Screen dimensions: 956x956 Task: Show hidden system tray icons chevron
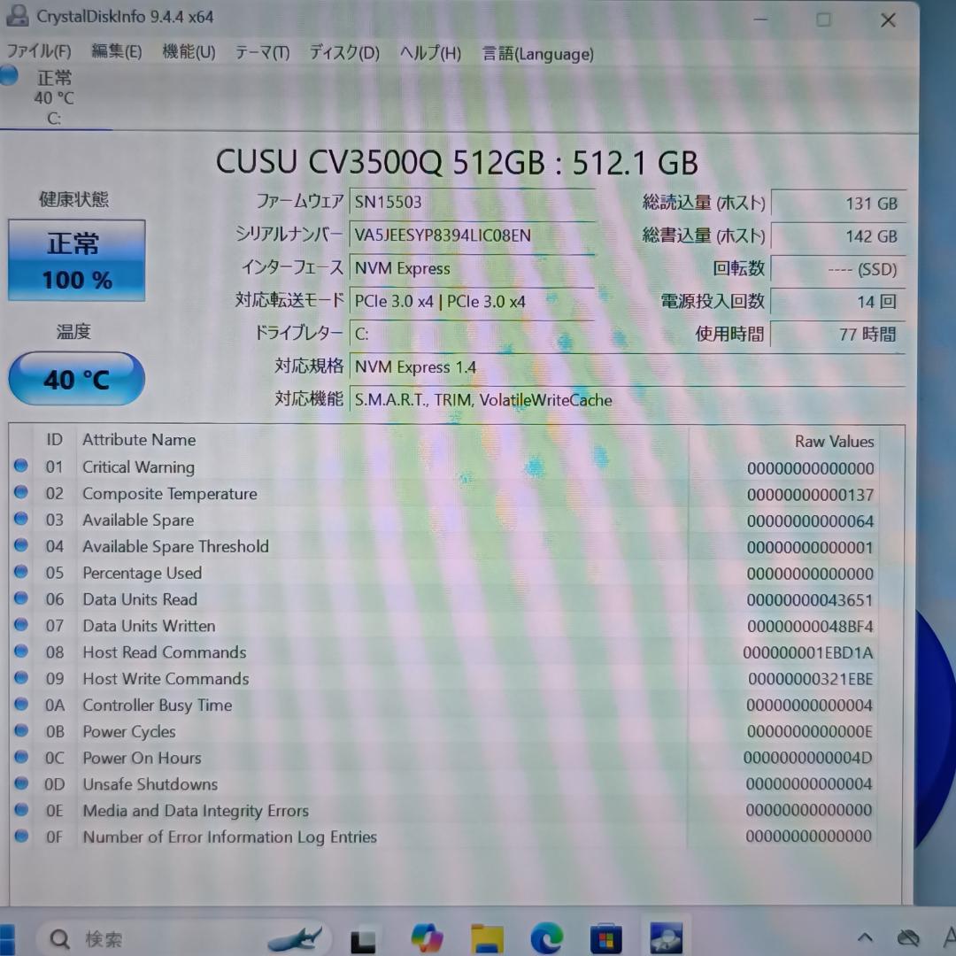[865, 937]
